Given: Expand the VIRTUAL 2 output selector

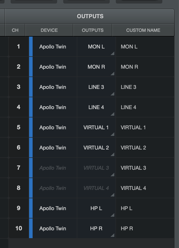Looking at the screenshot, I should point(96,148).
